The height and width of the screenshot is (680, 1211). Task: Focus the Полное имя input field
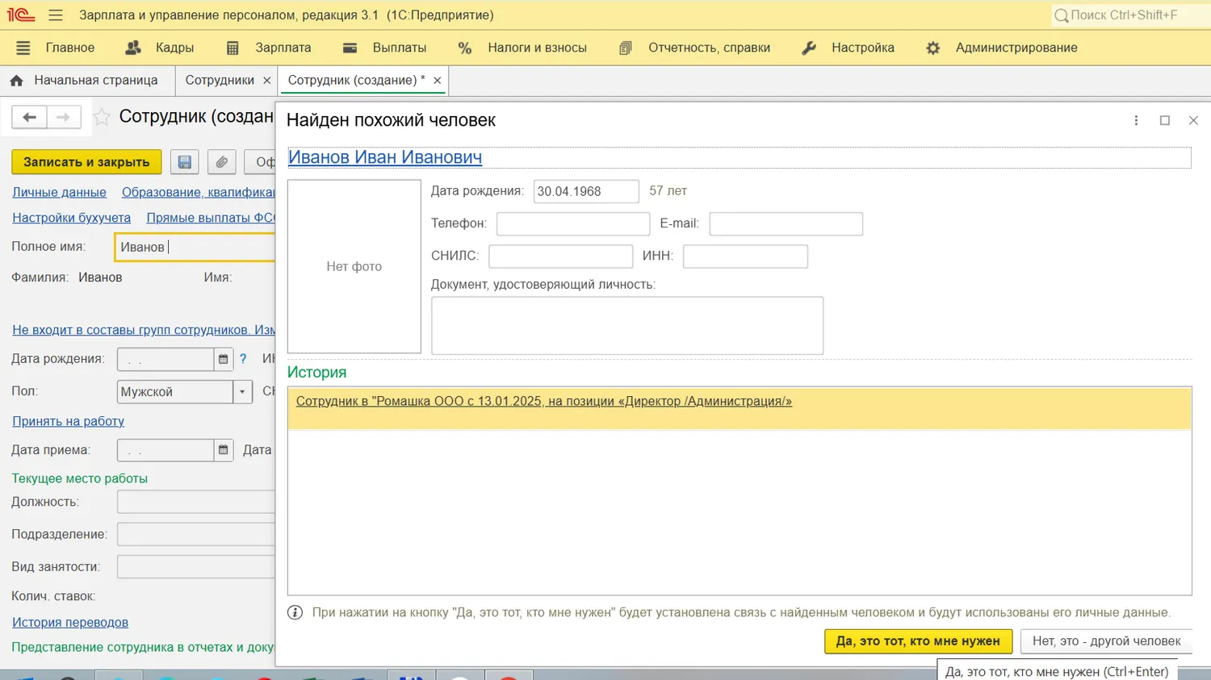pyautogui.click(x=195, y=247)
